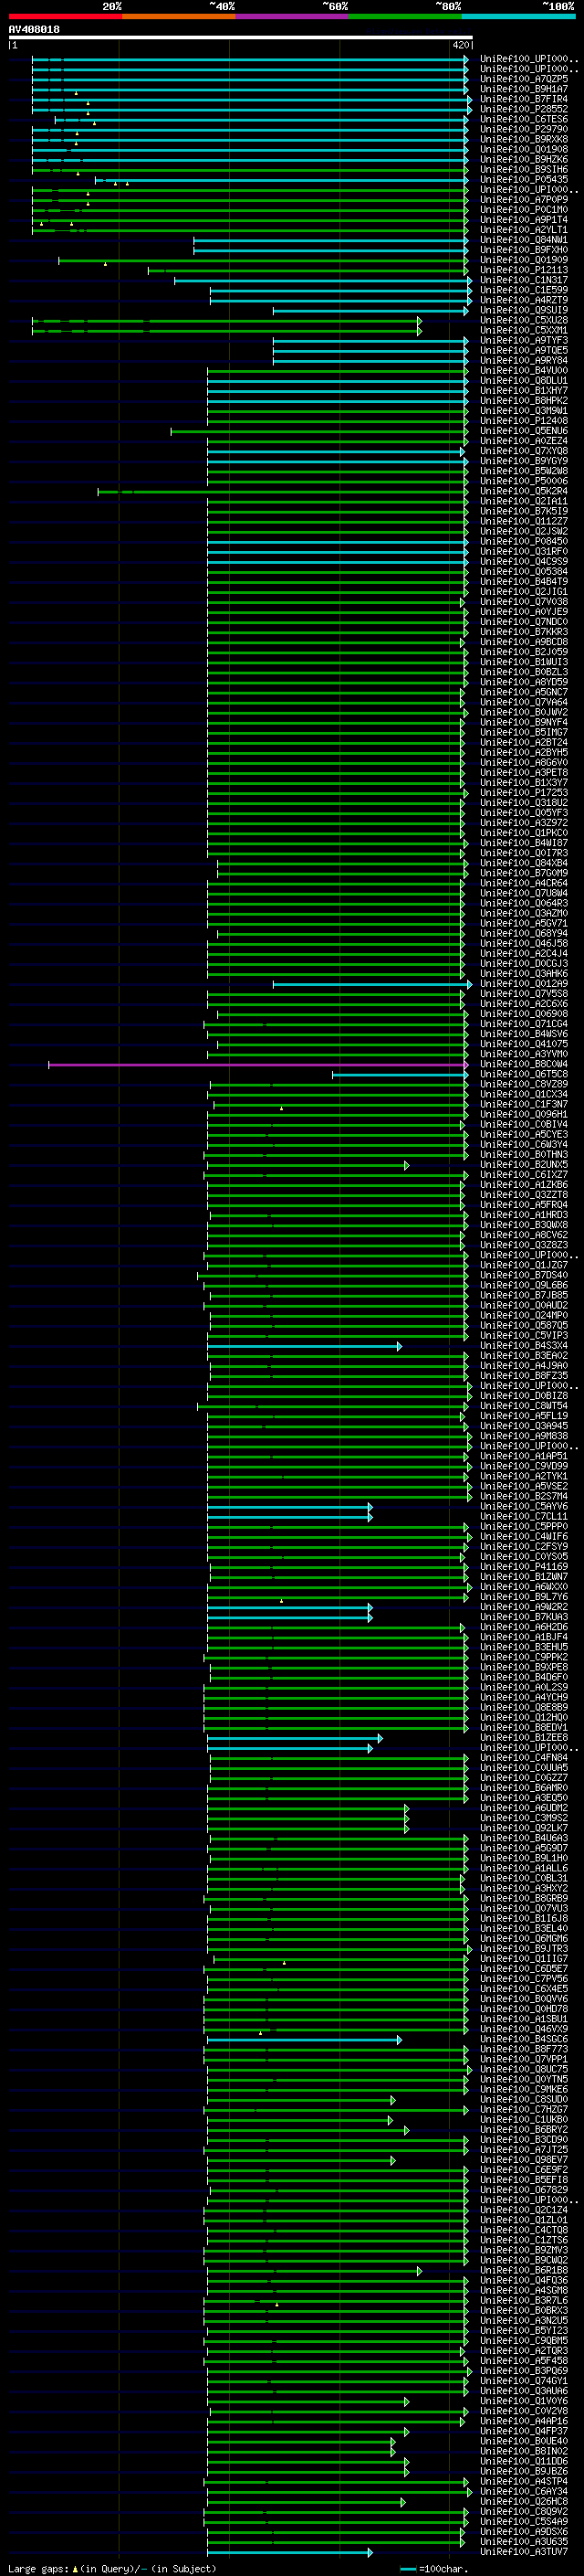Click UniRef100_P12113 hit name
Viewport: 584px width, 2576px height.
523,270
